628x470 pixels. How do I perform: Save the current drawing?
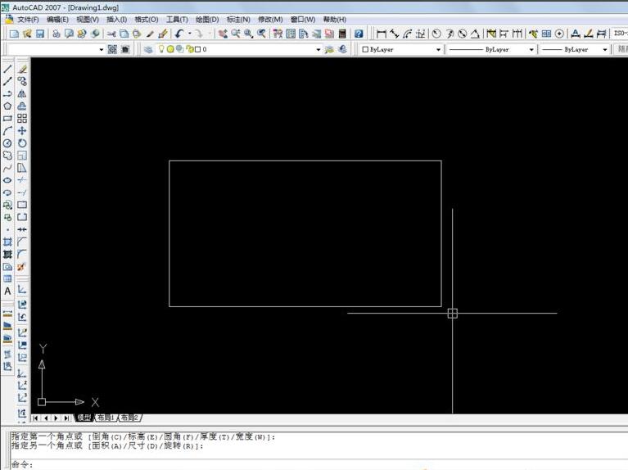click(40, 34)
